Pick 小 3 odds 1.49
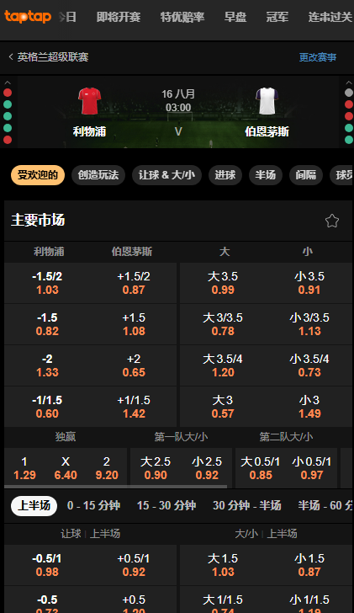 click(x=309, y=407)
